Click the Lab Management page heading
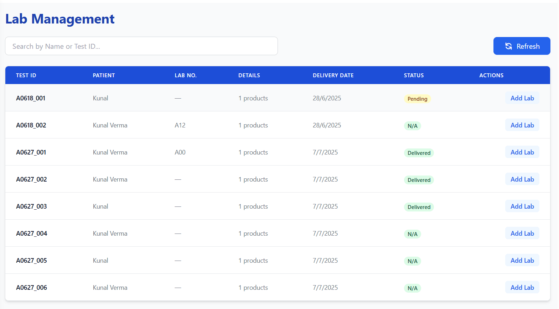This screenshot has width=559, height=309. tap(60, 19)
